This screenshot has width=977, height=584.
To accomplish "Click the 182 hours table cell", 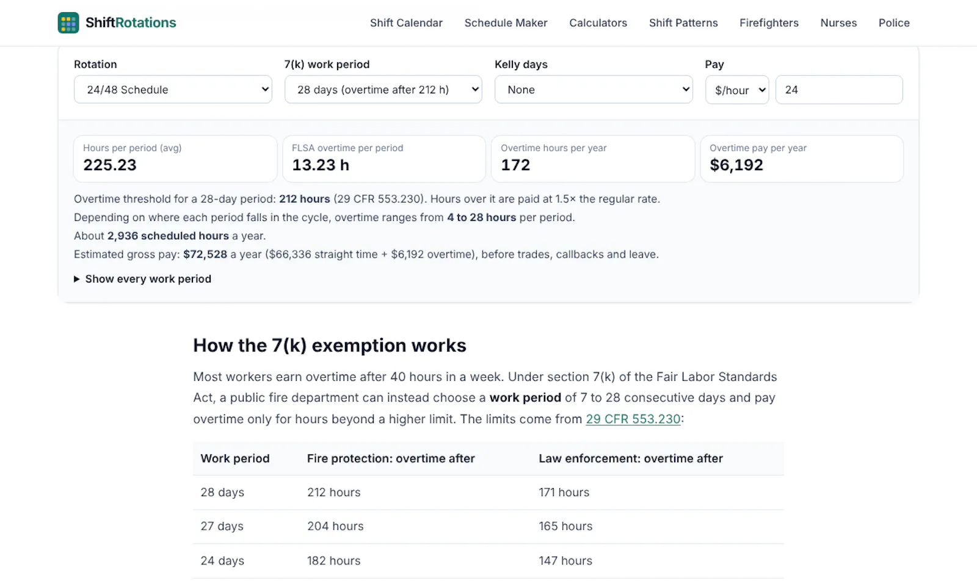I will coord(334,561).
